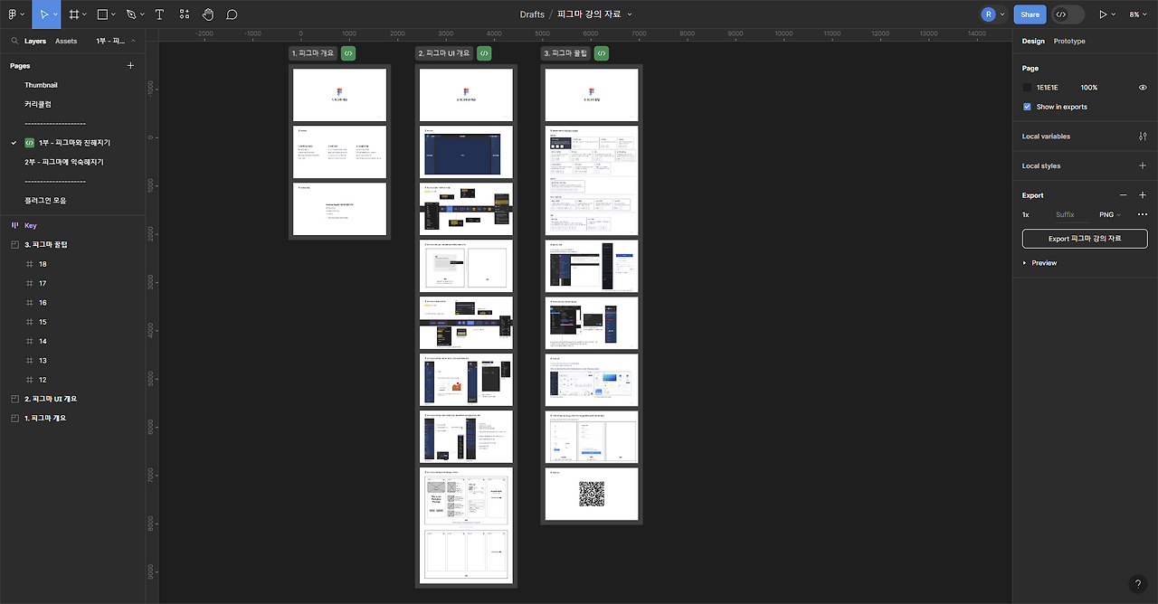Click dev-ready badge on section 3. 피그마 꿀팁
The height and width of the screenshot is (604, 1158).
pos(602,53)
